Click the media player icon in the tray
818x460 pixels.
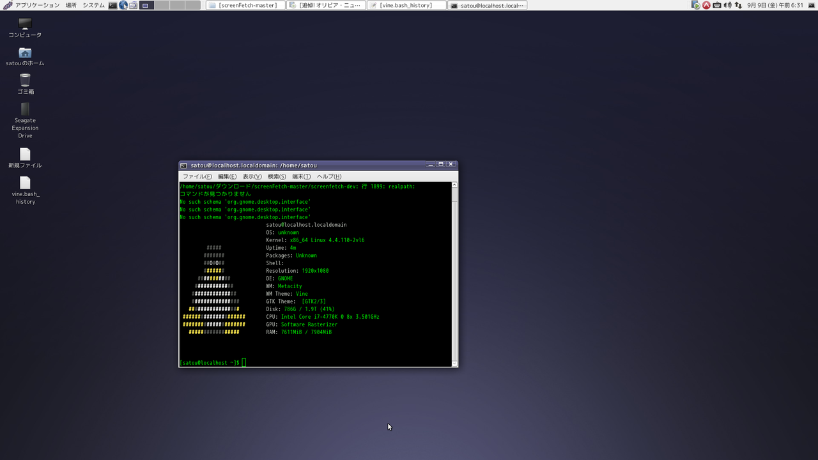(x=695, y=5)
